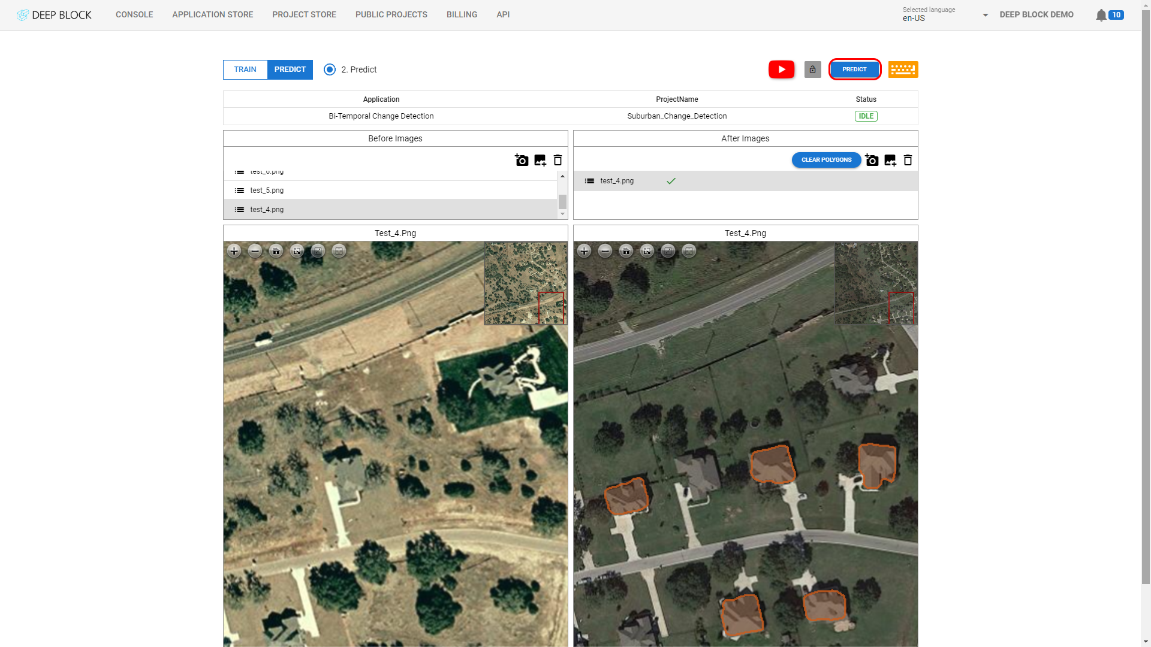Select the 2. Predict radio button
Image resolution: width=1151 pixels, height=647 pixels.
pyautogui.click(x=330, y=69)
